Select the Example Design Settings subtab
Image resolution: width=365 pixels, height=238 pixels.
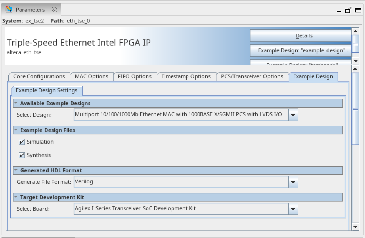(x=47, y=91)
